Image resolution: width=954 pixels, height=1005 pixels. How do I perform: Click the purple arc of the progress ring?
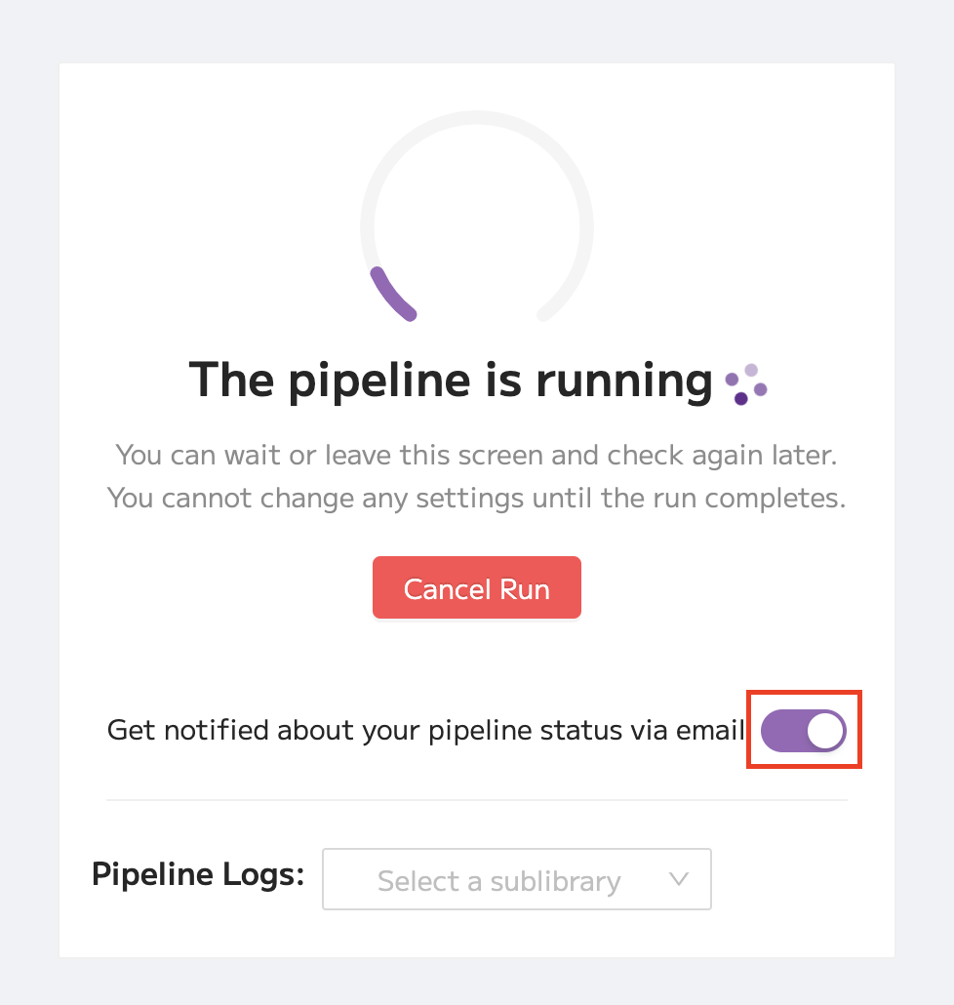coord(392,295)
